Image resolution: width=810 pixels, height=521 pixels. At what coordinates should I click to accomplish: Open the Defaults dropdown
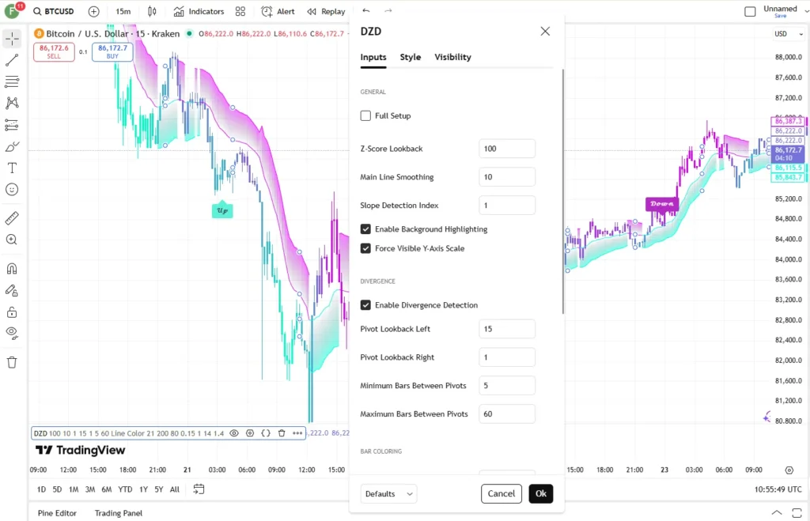(388, 493)
